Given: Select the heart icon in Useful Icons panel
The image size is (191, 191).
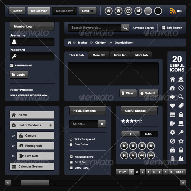Looking at the screenshot, I should pos(173,106).
